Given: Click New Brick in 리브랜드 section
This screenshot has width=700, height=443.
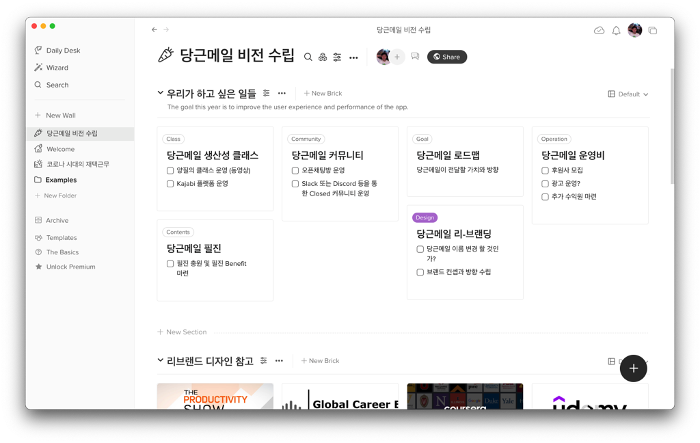Looking at the screenshot, I should pyautogui.click(x=320, y=361).
